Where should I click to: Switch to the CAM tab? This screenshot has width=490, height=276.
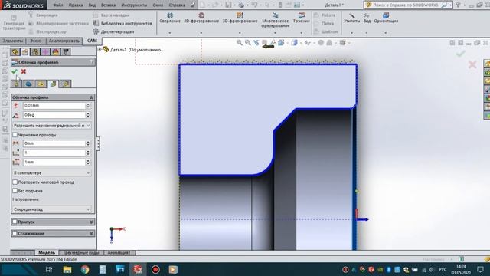[92, 41]
